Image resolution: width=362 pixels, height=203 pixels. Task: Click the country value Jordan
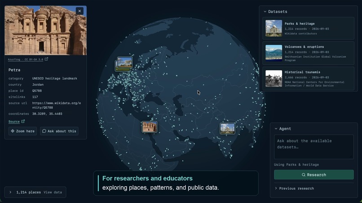38,85
